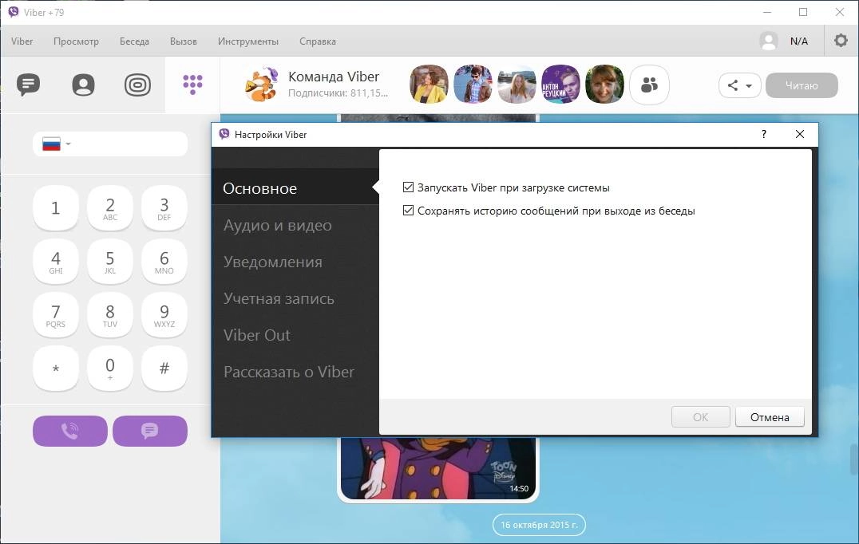Close the Настройки Viber dialog
Viewport: 859px width, 544px height.
800,134
